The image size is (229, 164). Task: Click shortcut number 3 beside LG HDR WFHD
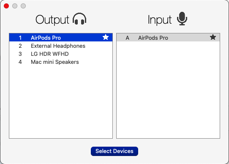[20, 54]
